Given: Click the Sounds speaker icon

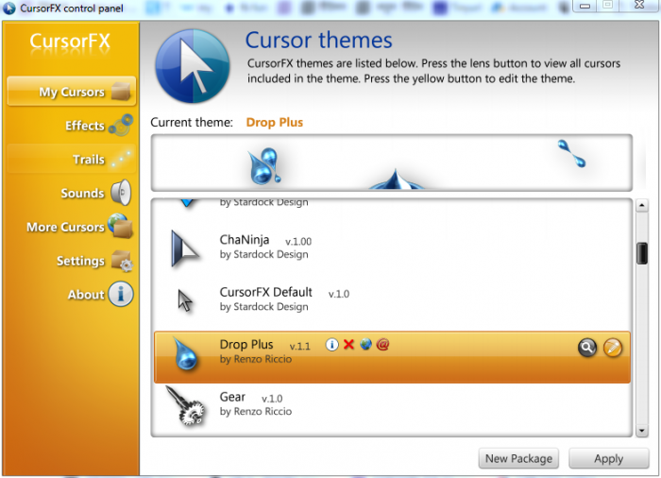Looking at the screenshot, I should [121, 193].
